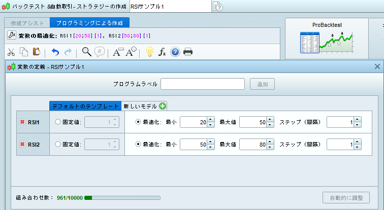Click the wrench variable optimization icon
384x210 pixels.
[11, 36]
